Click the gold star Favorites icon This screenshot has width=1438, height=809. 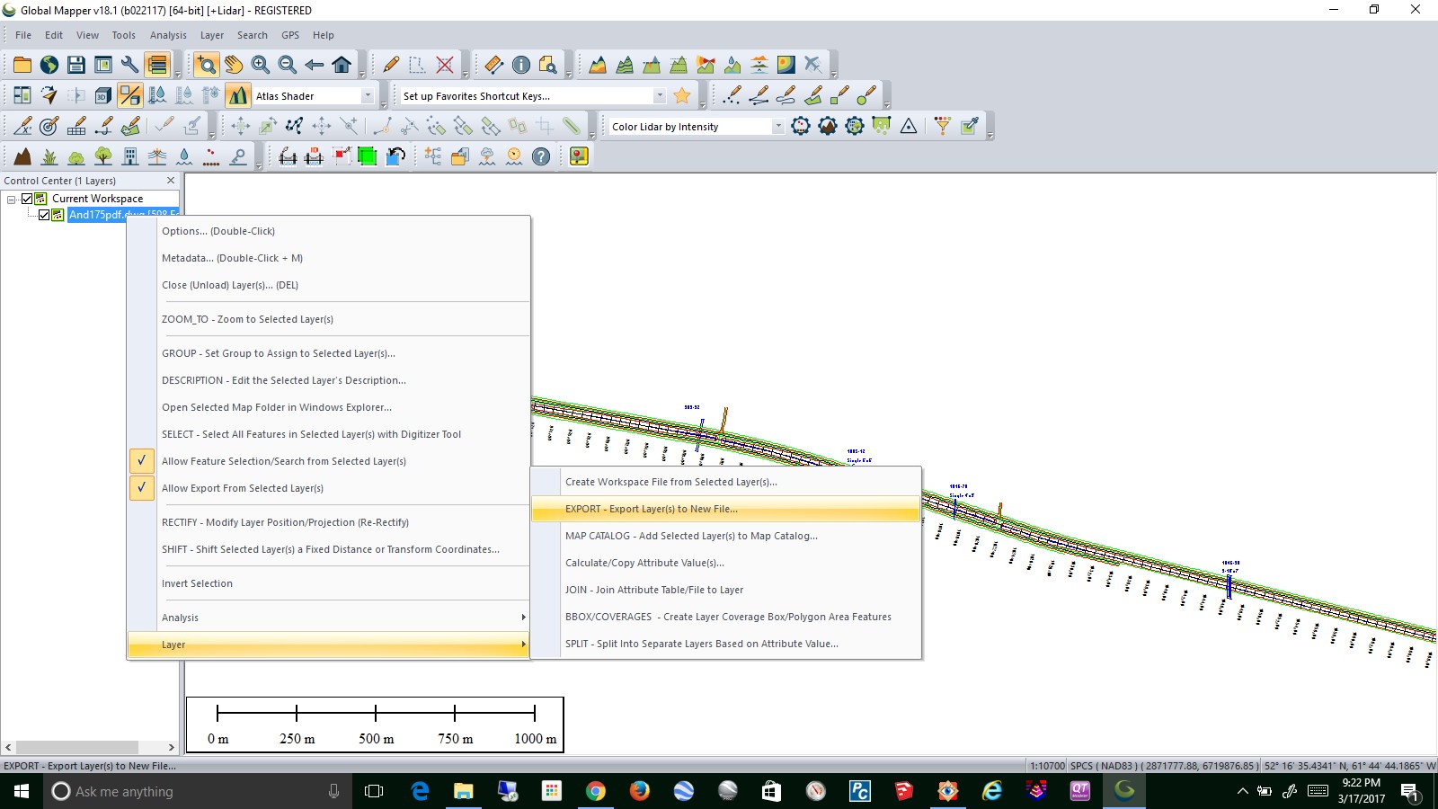pos(682,95)
